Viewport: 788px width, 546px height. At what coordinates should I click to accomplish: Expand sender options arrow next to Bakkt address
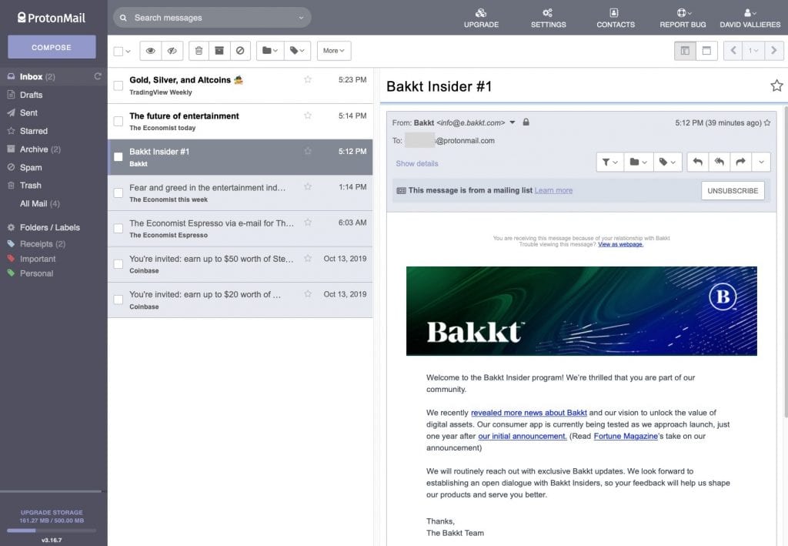[x=512, y=122]
